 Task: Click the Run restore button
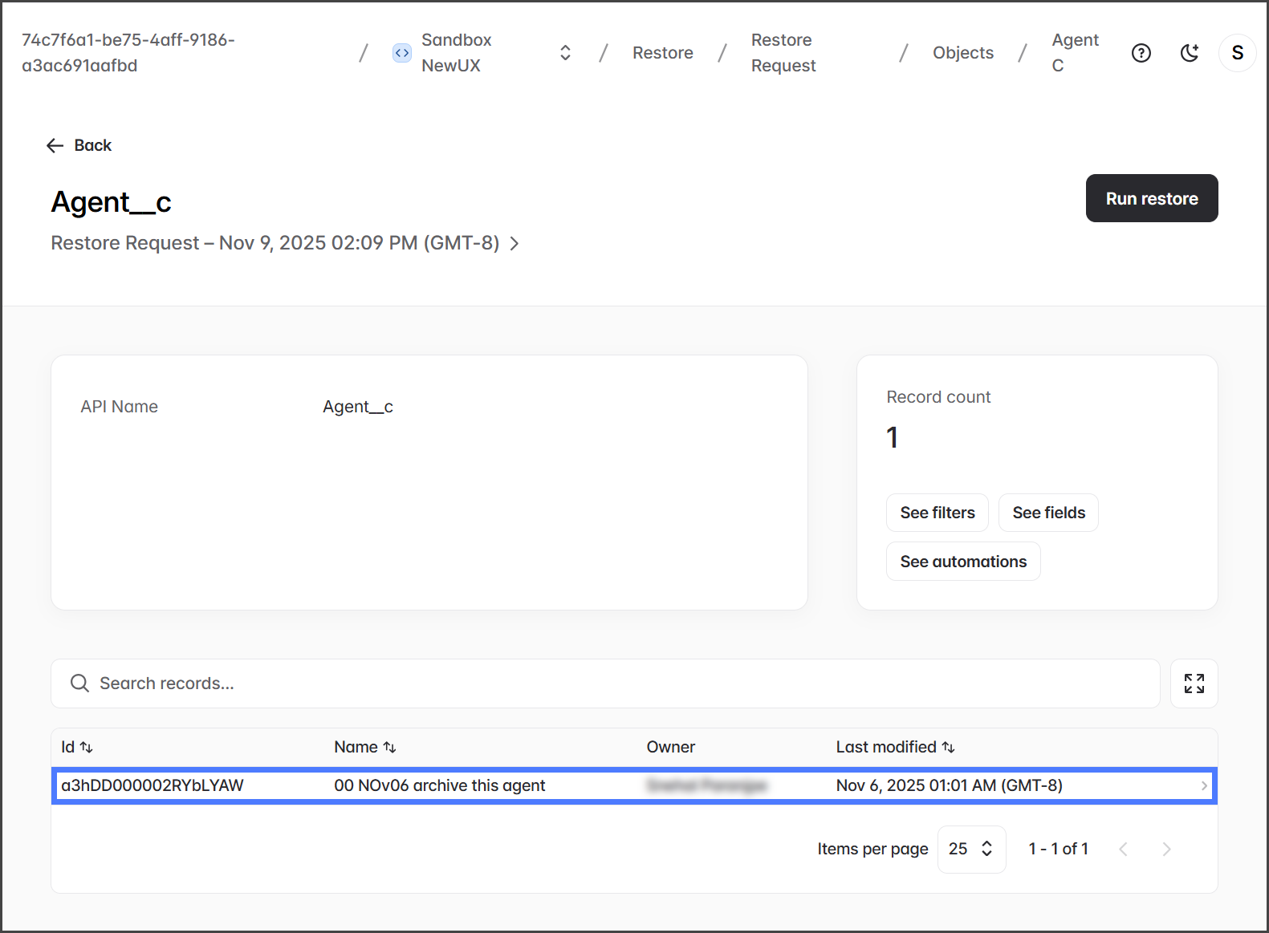(1151, 198)
